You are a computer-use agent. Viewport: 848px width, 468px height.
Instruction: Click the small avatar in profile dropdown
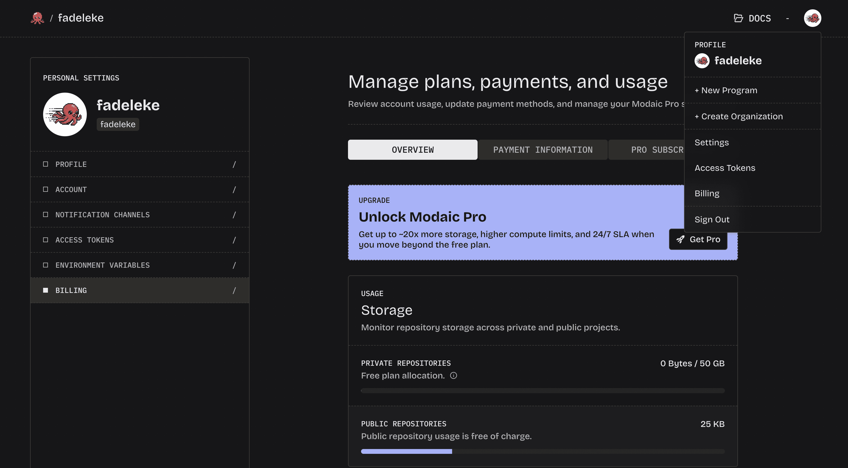pyautogui.click(x=702, y=61)
